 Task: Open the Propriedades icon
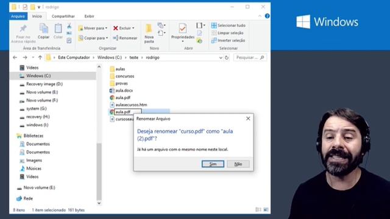[183, 29]
